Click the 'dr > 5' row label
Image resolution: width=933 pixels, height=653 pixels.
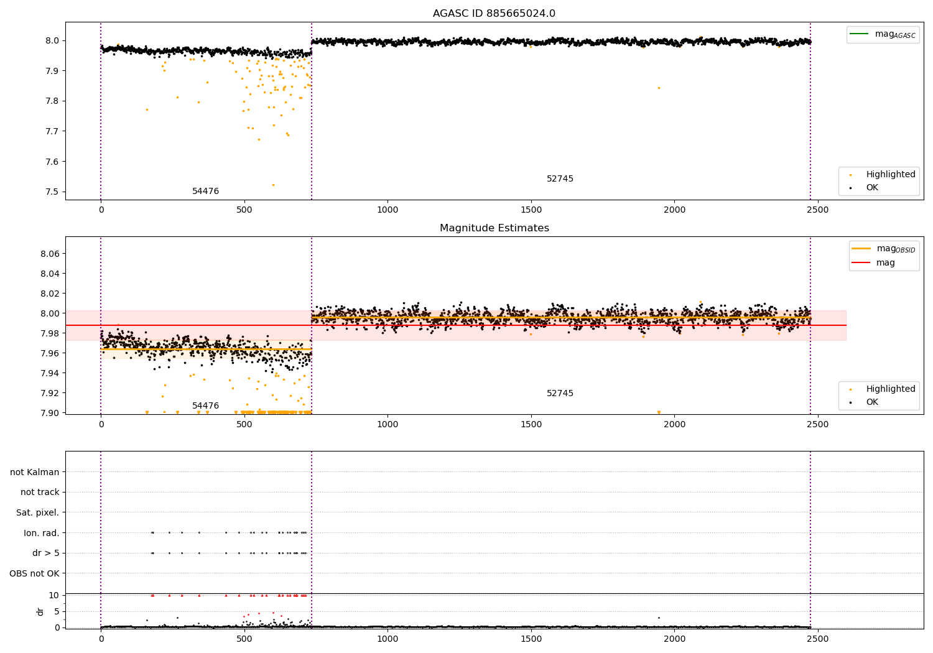pyautogui.click(x=46, y=553)
